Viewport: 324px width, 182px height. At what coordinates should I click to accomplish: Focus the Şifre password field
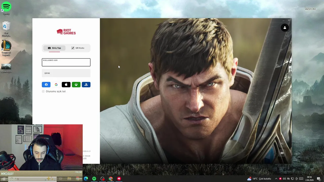click(x=66, y=73)
